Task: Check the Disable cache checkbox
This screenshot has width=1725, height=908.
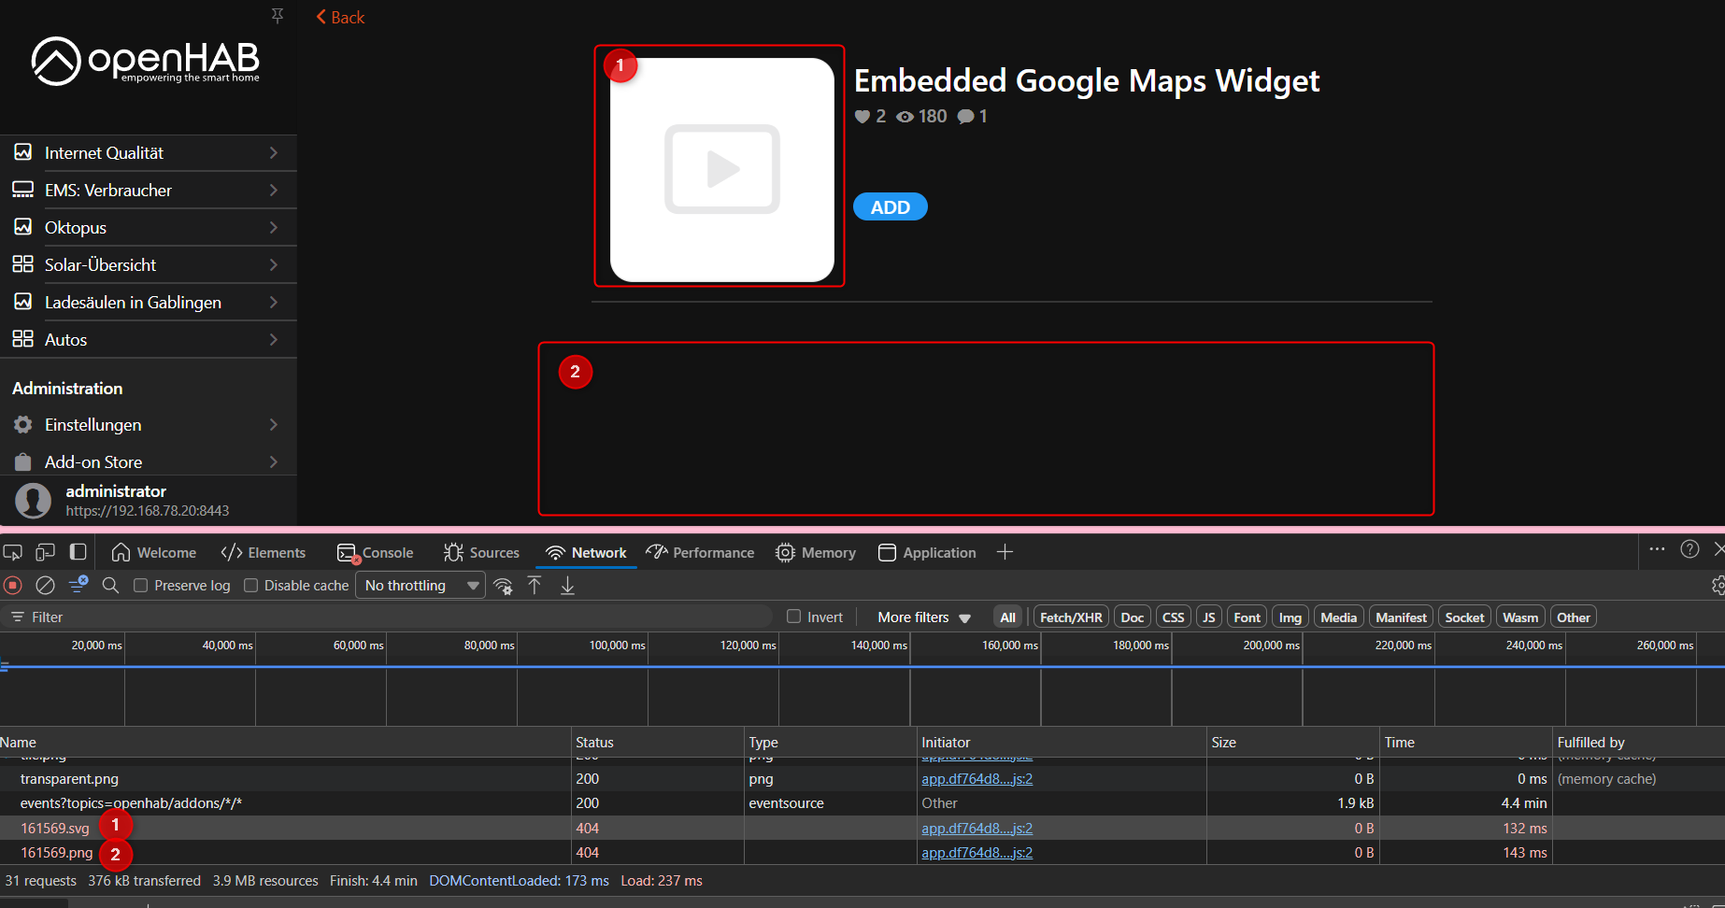Action: click(x=251, y=586)
